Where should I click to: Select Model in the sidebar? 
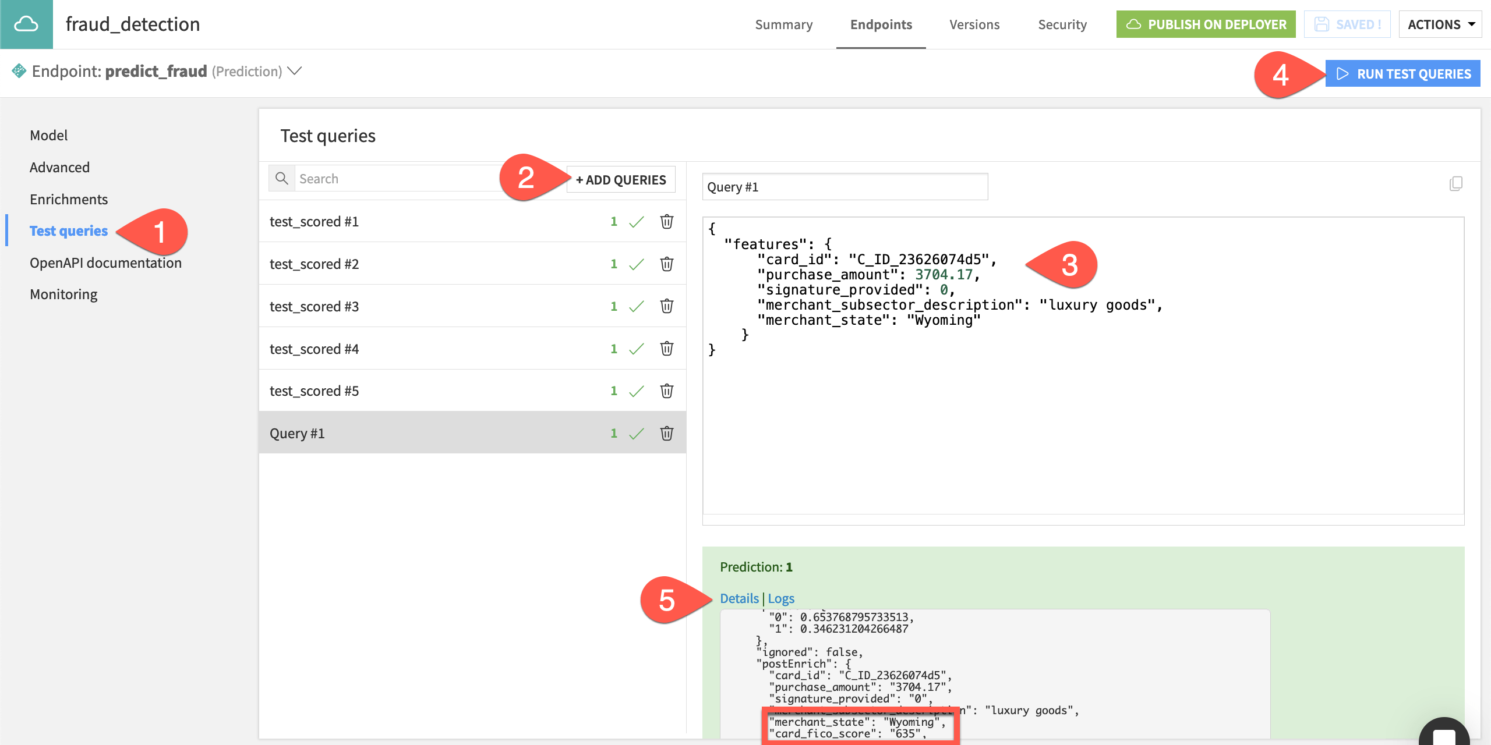click(49, 135)
